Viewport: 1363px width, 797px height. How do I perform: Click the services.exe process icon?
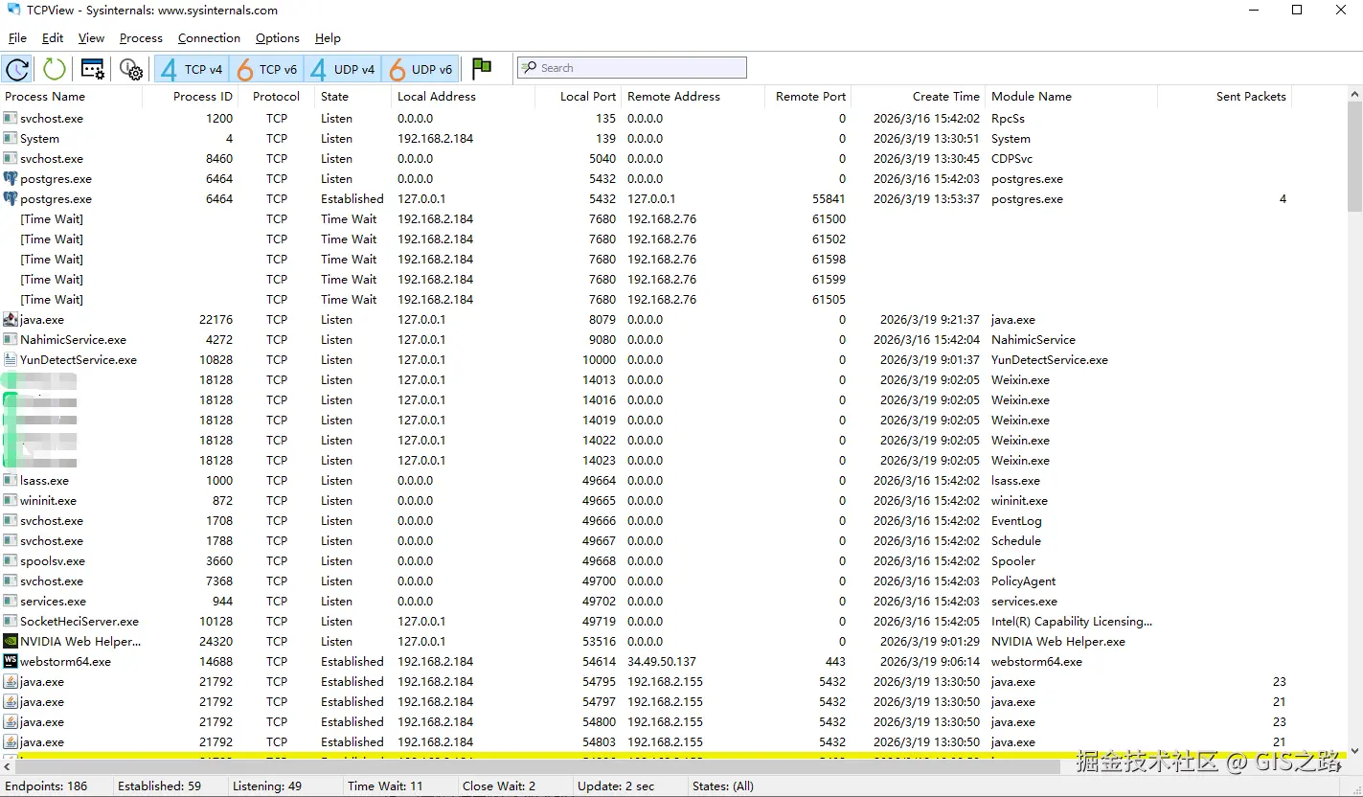(x=10, y=602)
